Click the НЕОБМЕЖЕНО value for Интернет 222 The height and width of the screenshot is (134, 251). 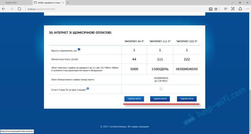187,69
